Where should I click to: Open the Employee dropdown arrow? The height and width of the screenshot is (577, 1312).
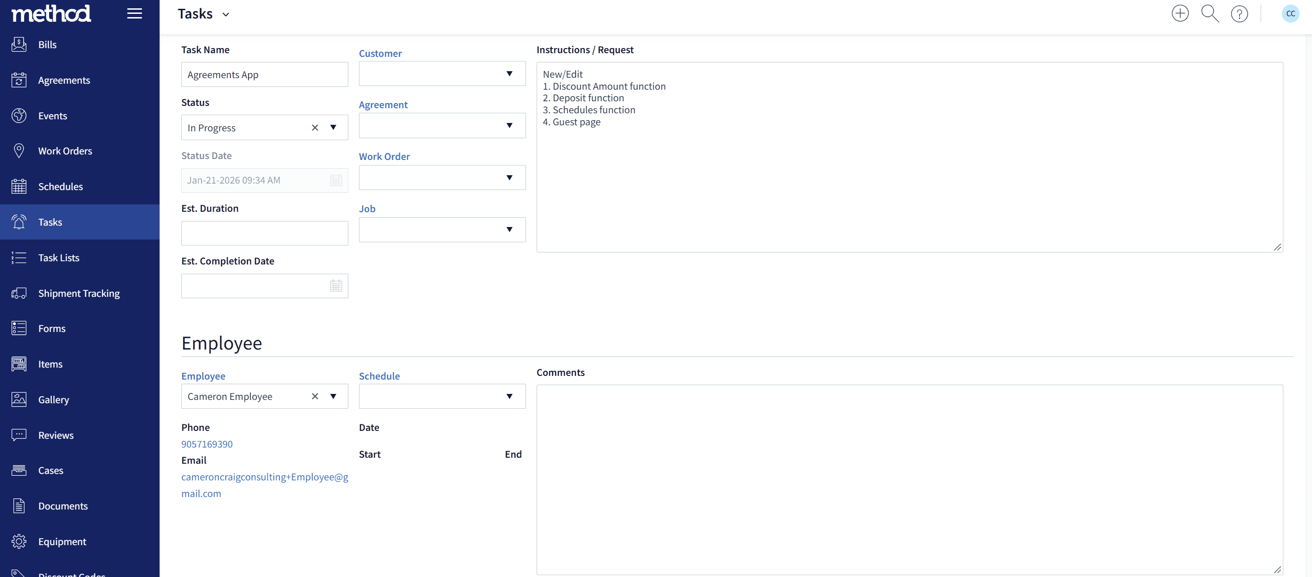(333, 396)
